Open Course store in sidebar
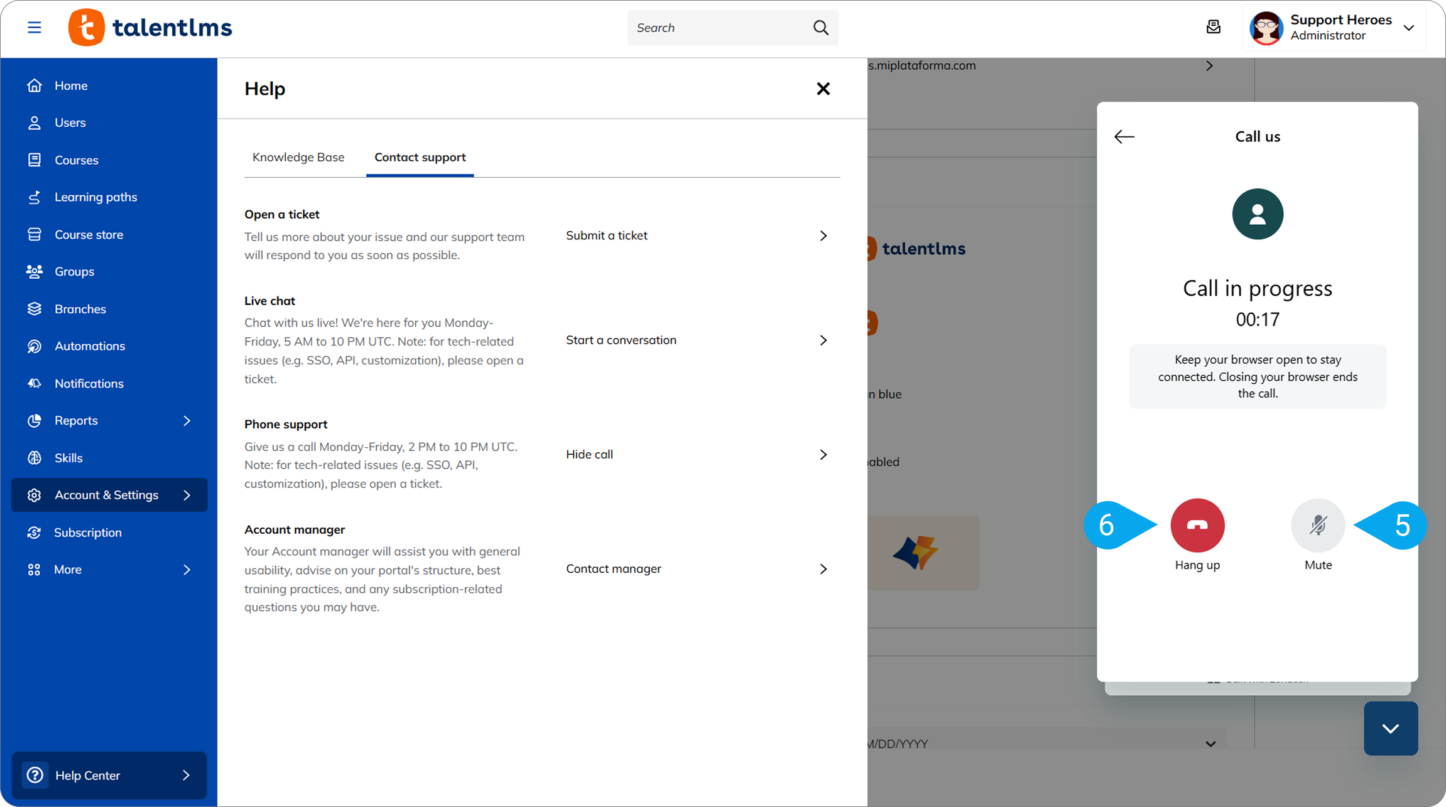This screenshot has height=807, width=1446. [x=89, y=234]
